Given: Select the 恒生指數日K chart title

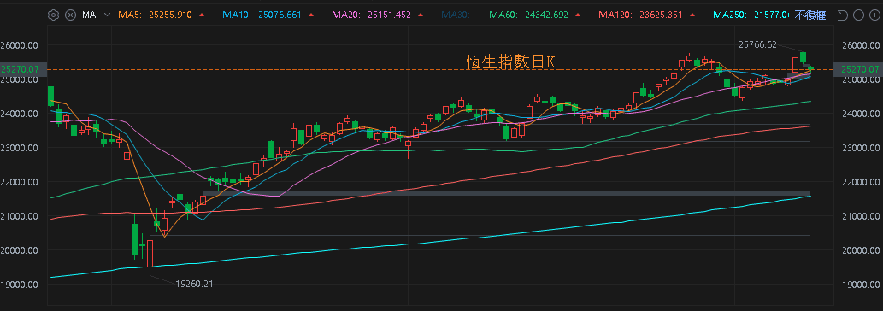Looking at the screenshot, I should click(x=511, y=62).
